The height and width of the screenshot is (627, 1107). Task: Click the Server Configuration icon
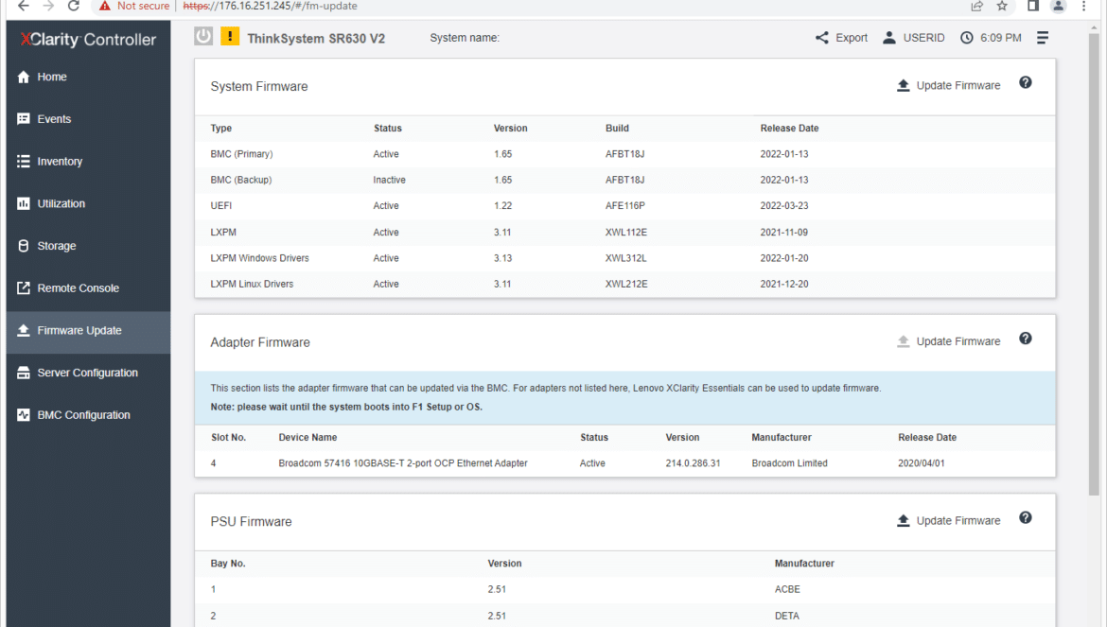pos(24,373)
